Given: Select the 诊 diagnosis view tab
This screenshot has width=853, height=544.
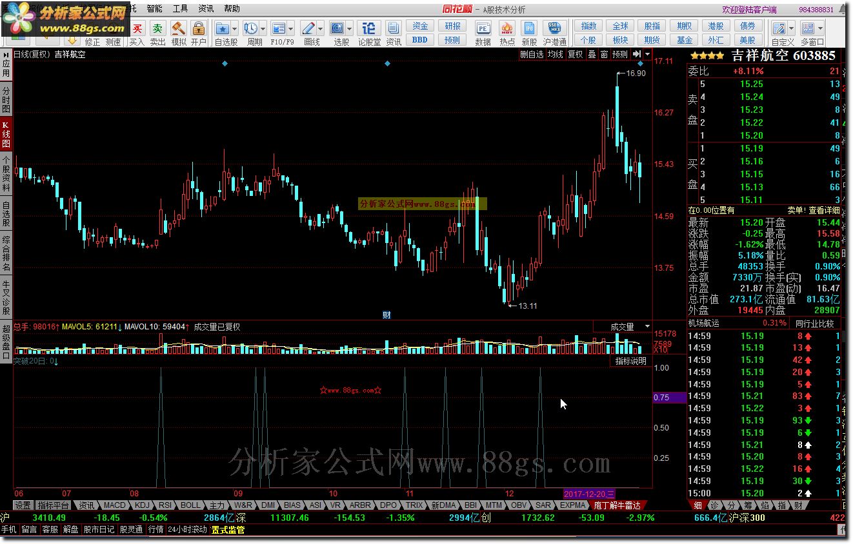Looking at the screenshot, I should tap(714, 505).
